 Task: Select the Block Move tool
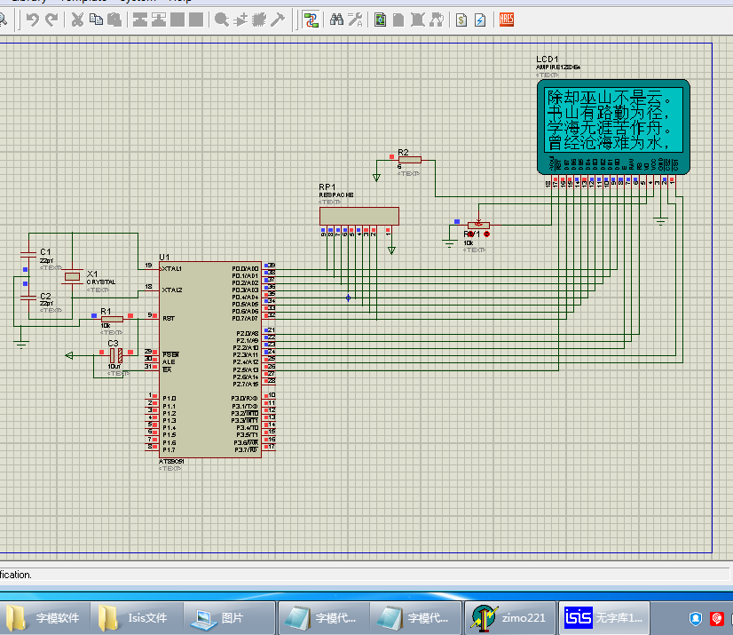[x=159, y=20]
